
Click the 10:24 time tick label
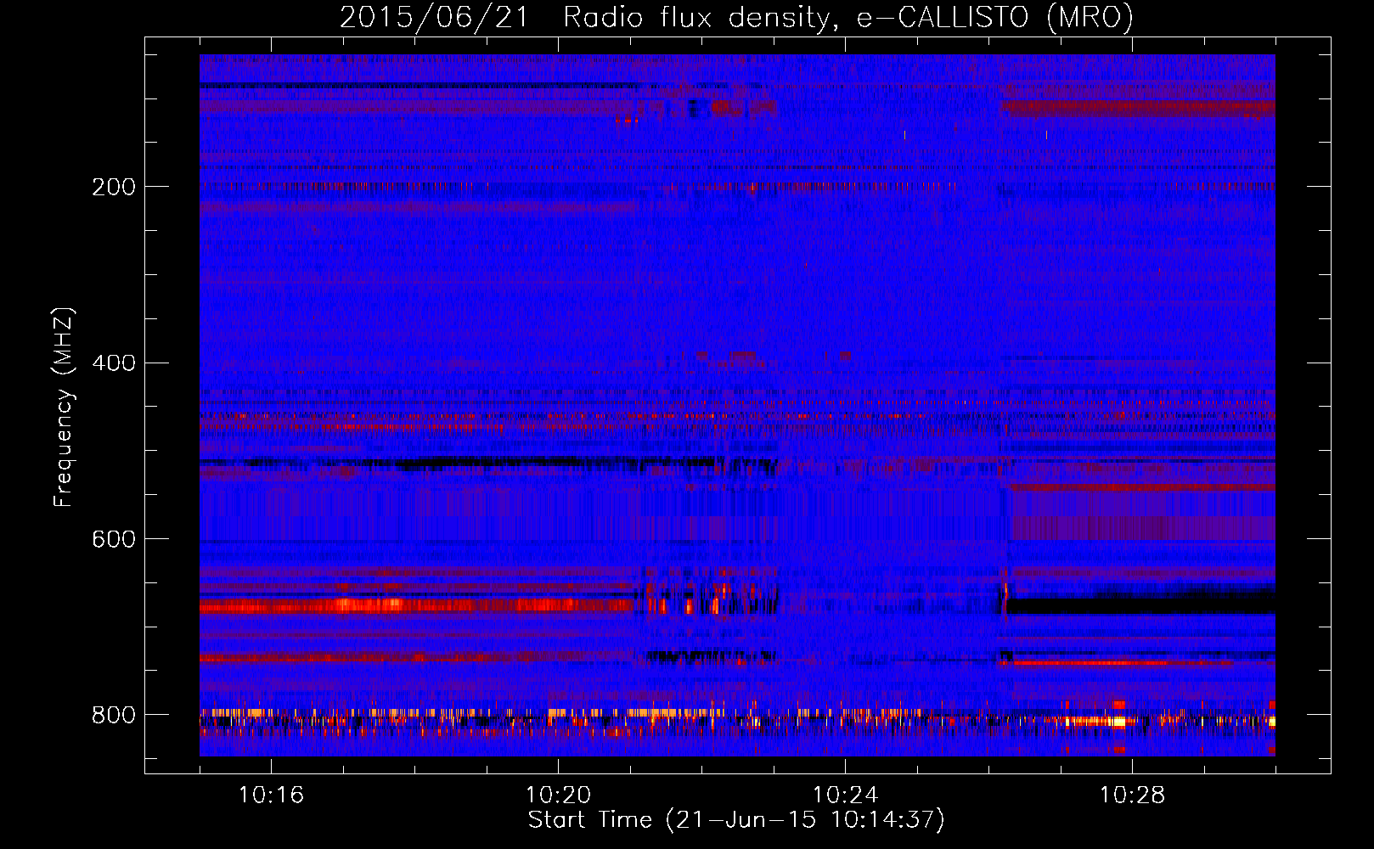click(845, 795)
